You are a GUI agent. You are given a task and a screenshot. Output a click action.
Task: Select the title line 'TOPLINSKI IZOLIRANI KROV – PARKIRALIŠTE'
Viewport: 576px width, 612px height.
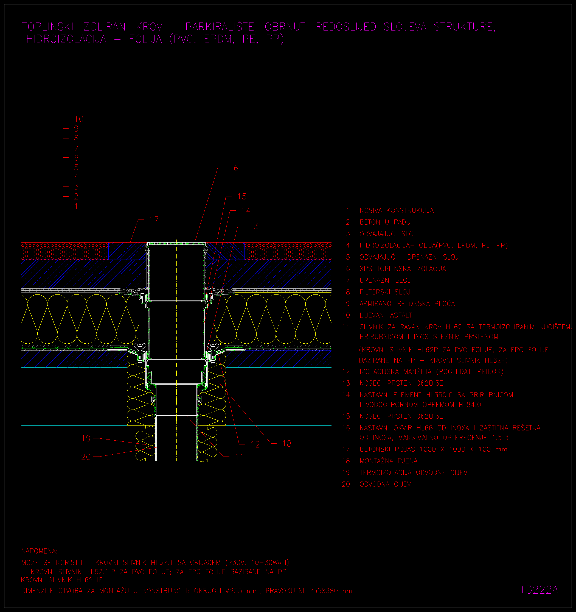[139, 27]
